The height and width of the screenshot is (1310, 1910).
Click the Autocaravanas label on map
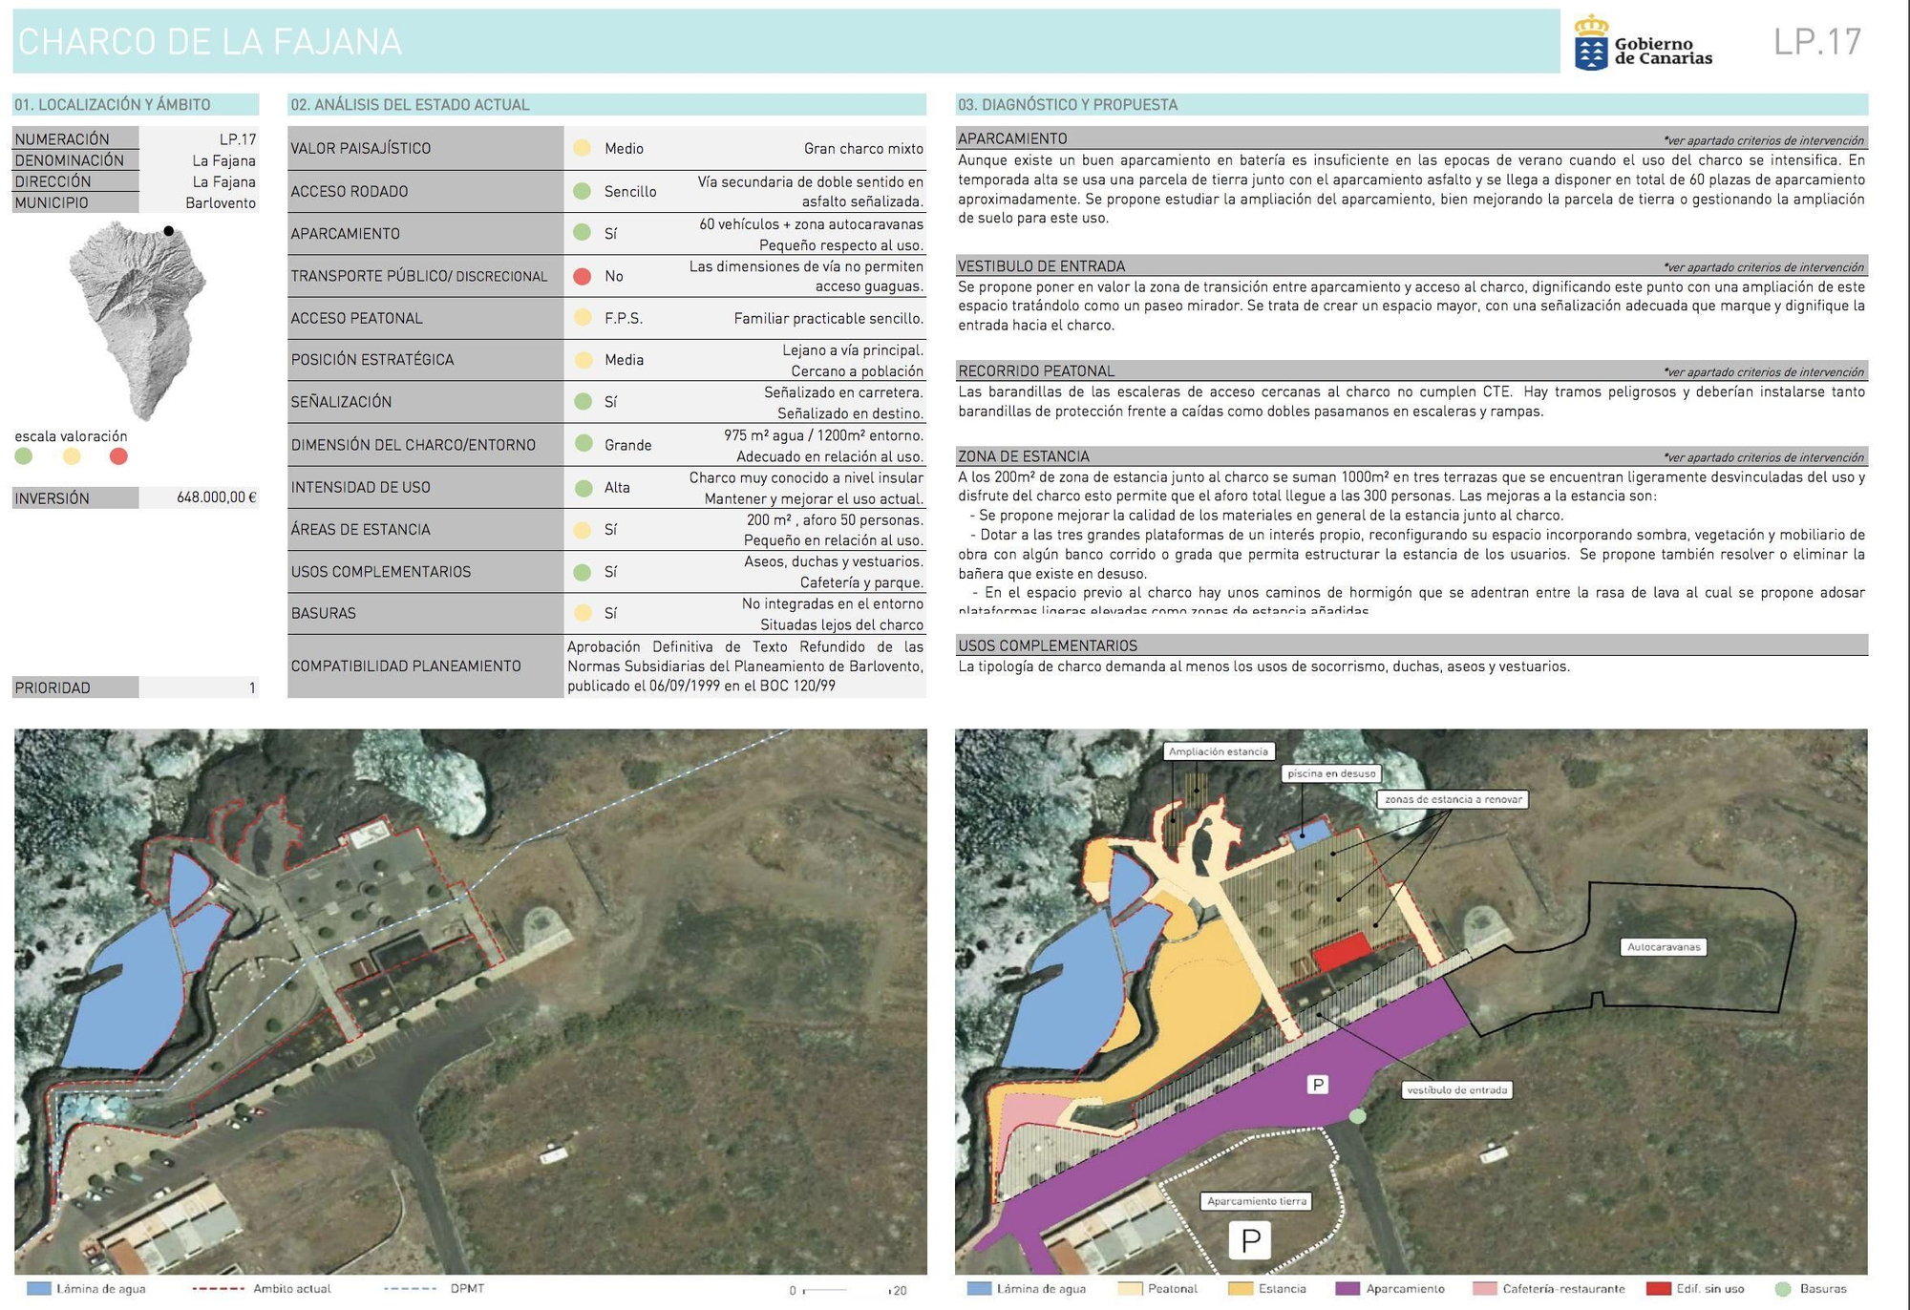[1664, 947]
